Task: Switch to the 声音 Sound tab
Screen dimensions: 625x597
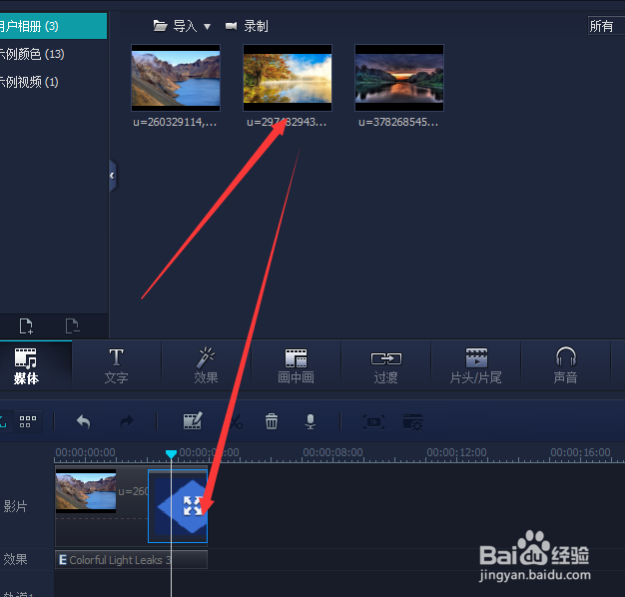Action: [x=566, y=366]
